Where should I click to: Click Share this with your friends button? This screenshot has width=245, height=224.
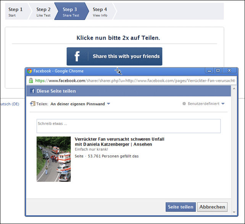click(114, 56)
